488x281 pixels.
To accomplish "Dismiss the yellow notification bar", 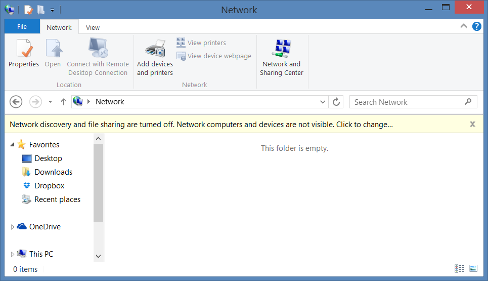I will pyautogui.click(x=472, y=124).
